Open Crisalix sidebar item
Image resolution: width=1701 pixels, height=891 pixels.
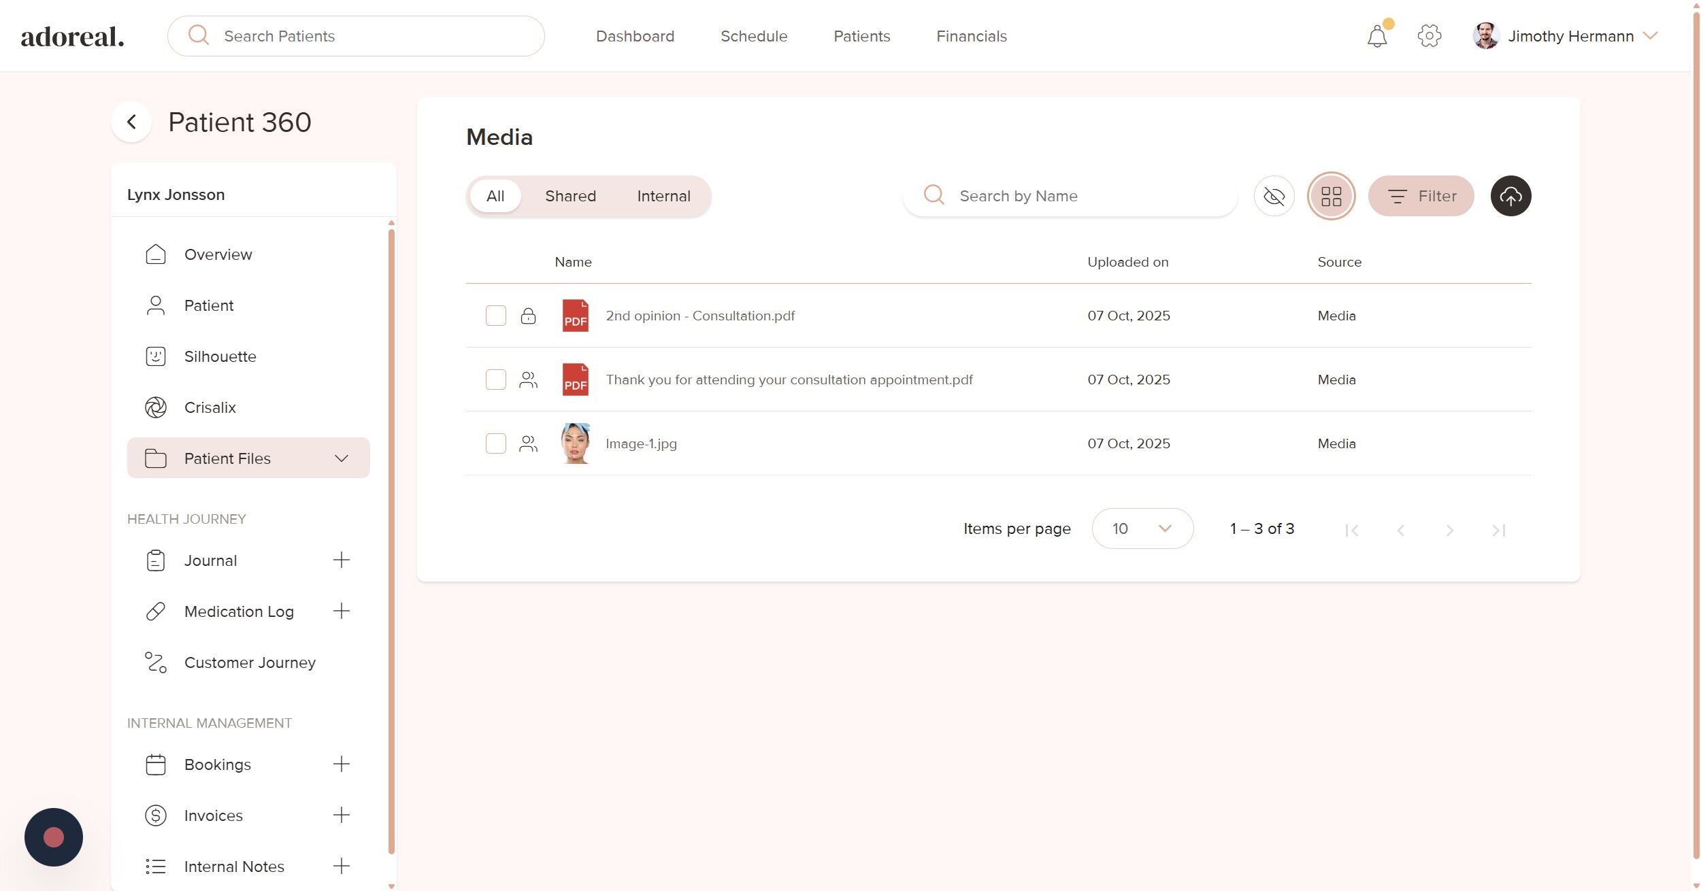point(210,407)
